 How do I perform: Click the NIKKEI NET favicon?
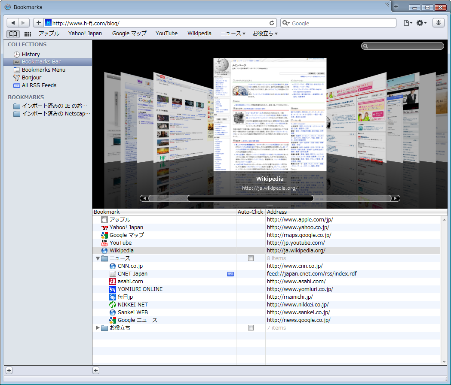pos(113,305)
